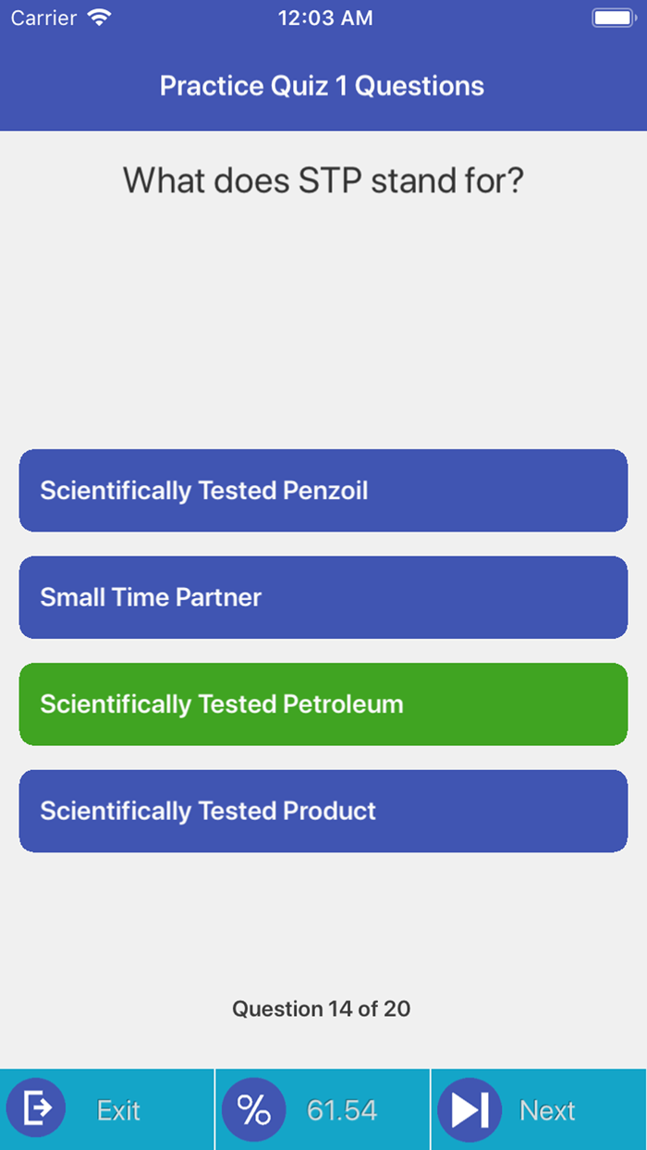The width and height of the screenshot is (647, 1150).
Task: Tap the 12:03 AM clock
Action: click(325, 18)
